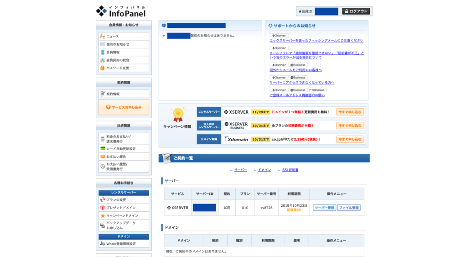Screen dimensions: 467x257
Task: Click the ご契約一覧 header icon
Action: 167,158
